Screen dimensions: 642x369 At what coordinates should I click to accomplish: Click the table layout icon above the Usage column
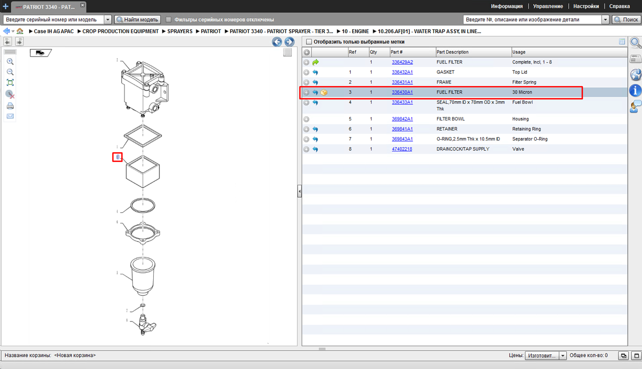[x=622, y=41]
